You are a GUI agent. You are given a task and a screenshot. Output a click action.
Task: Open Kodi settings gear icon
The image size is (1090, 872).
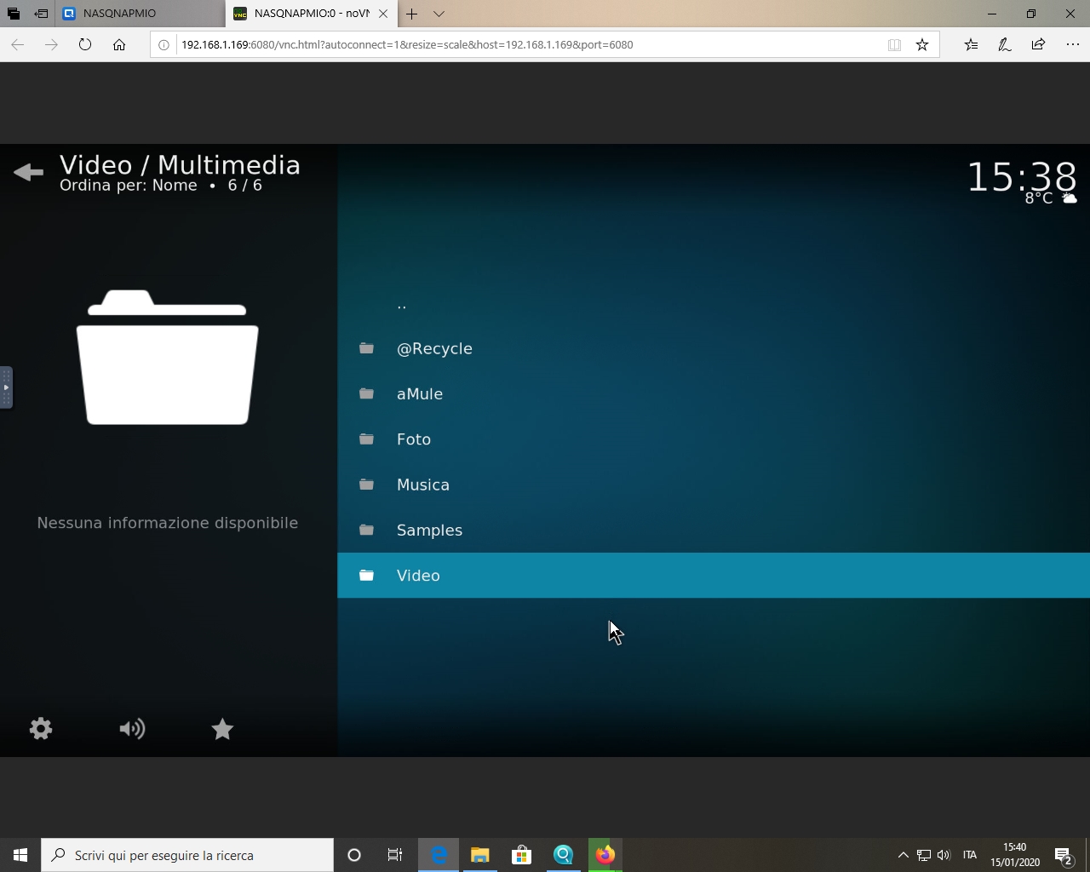tap(41, 729)
